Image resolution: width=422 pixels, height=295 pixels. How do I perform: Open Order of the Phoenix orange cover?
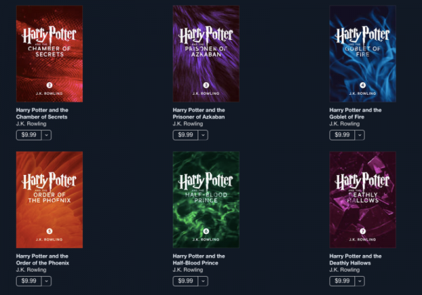[x=49, y=199]
